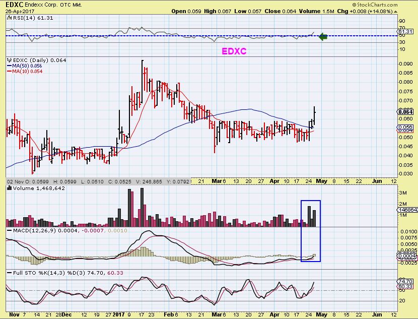Click the 0.030 price axis label

(x=406, y=174)
